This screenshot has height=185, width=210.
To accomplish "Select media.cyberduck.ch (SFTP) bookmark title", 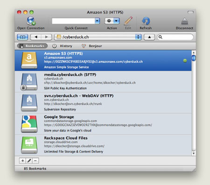I will click(x=70, y=75).
